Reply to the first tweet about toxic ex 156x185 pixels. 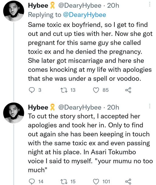[x=32, y=90]
